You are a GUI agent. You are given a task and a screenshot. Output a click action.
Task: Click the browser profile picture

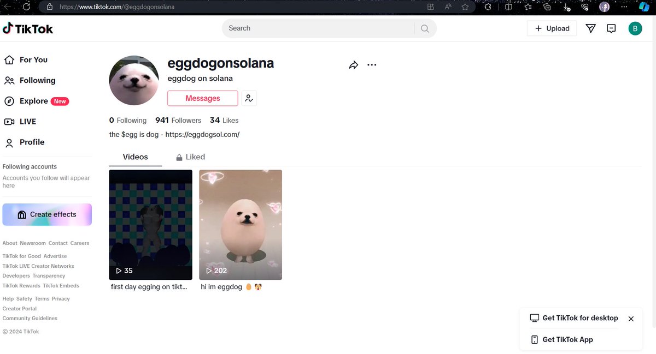click(x=604, y=7)
